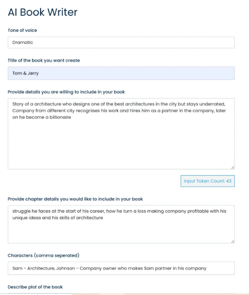Image resolution: width=249 pixels, height=295 pixels.
Task: Focus the Characters comma separated input field
Action: coord(121,268)
